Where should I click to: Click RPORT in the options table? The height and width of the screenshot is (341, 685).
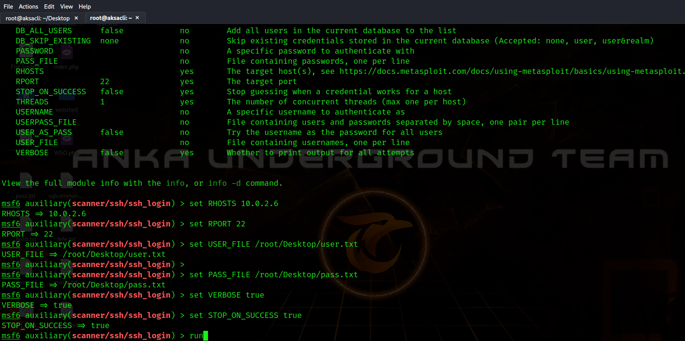click(27, 81)
